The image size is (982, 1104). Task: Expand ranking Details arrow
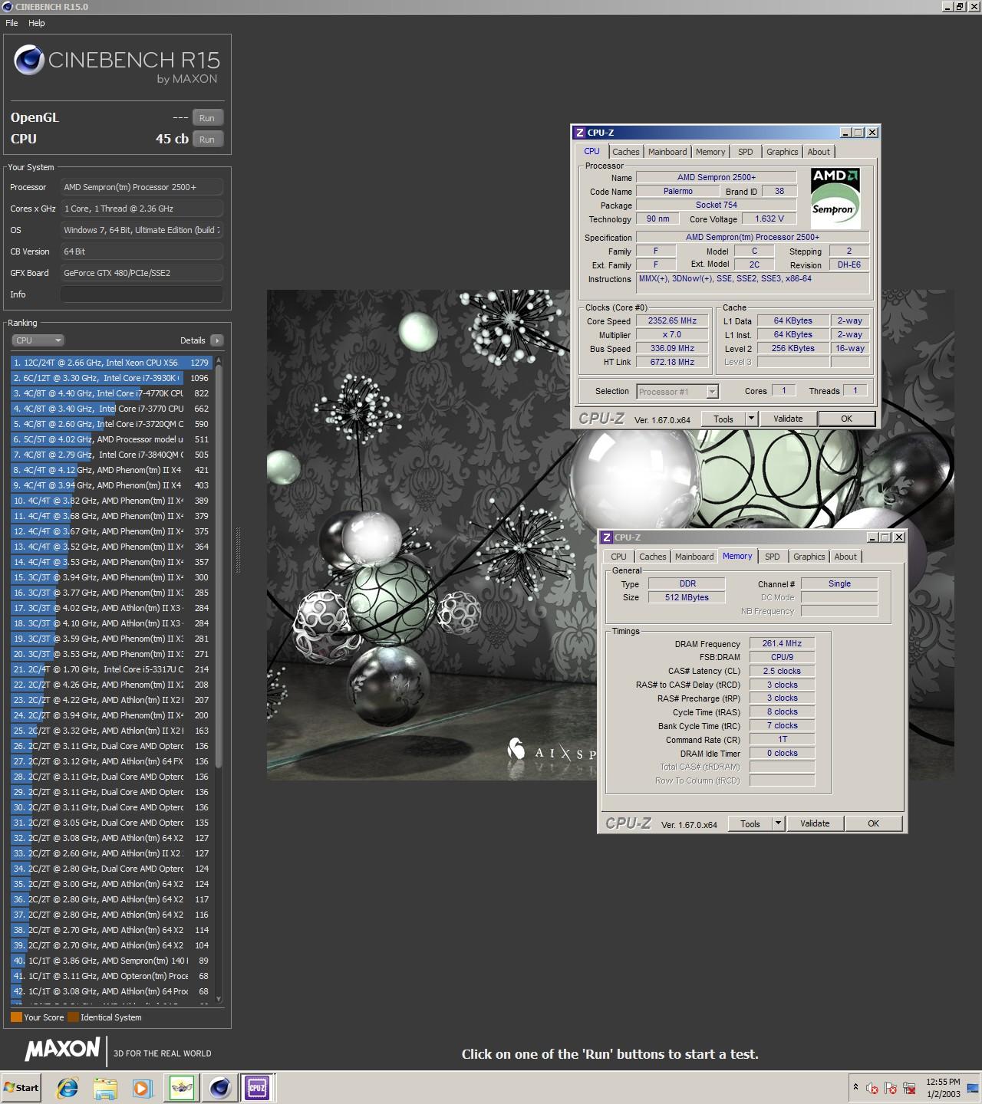pos(216,340)
